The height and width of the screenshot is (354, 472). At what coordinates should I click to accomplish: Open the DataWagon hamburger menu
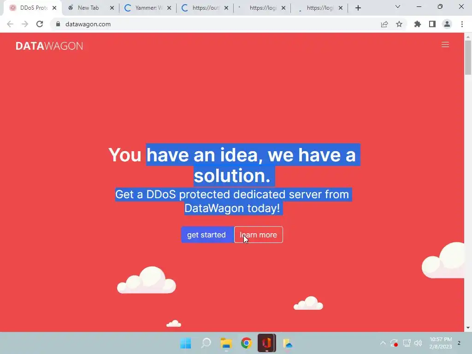pos(445,45)
